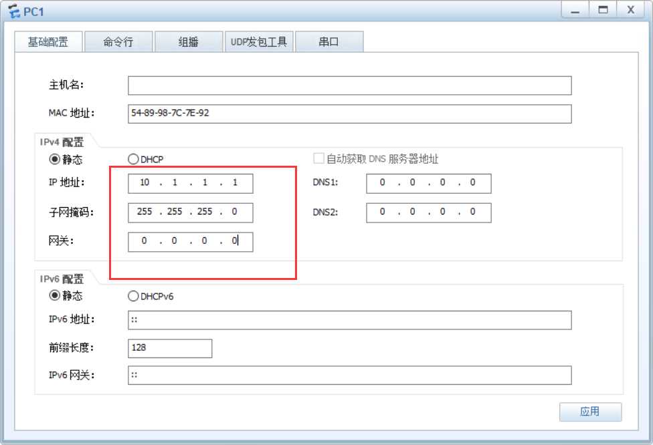Image resolution: width=653 pixels, height=445 pixels.
Task: Close the PC1 window
Action: click(631, 11)
